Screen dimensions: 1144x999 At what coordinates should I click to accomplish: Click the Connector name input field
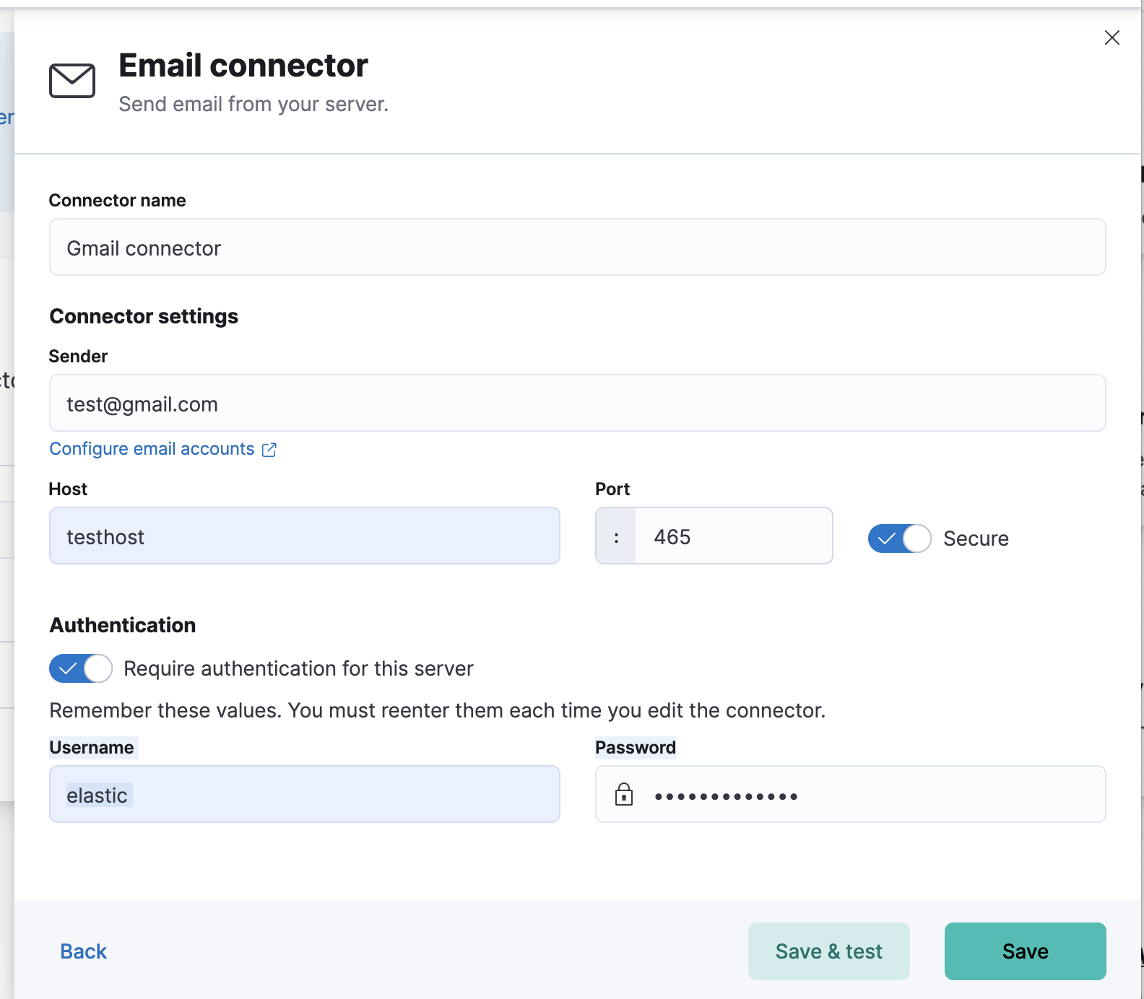click(x=576, y=248)
